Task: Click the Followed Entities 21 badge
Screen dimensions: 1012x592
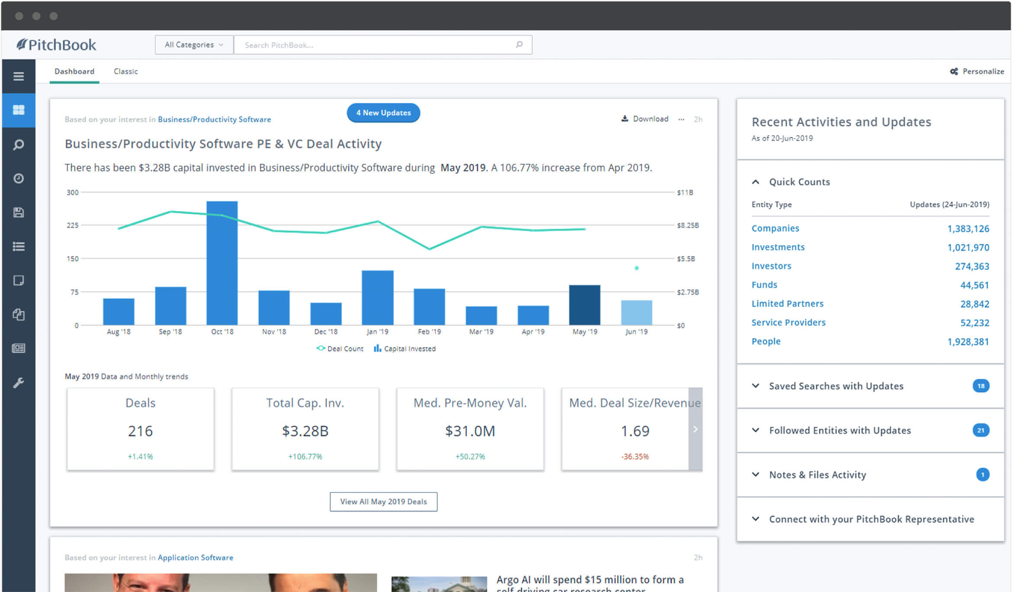Action: tap(981, 430)
